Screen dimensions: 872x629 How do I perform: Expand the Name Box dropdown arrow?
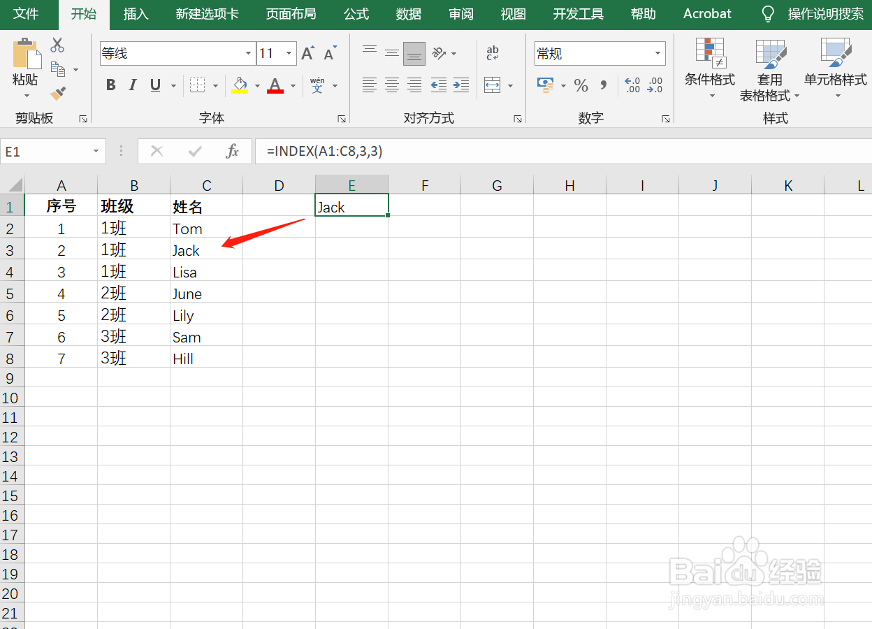coord(96,151)
